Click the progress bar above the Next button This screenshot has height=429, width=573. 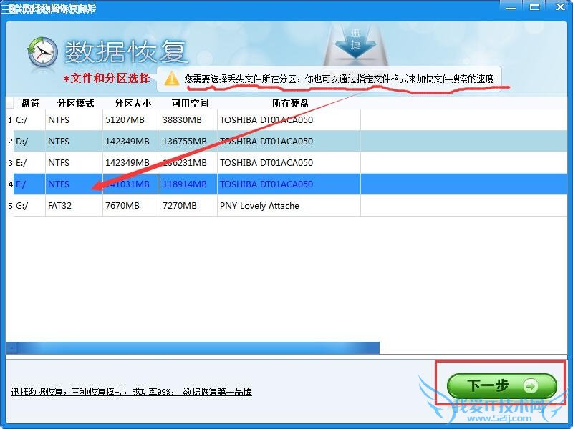[x=193, y=346]
